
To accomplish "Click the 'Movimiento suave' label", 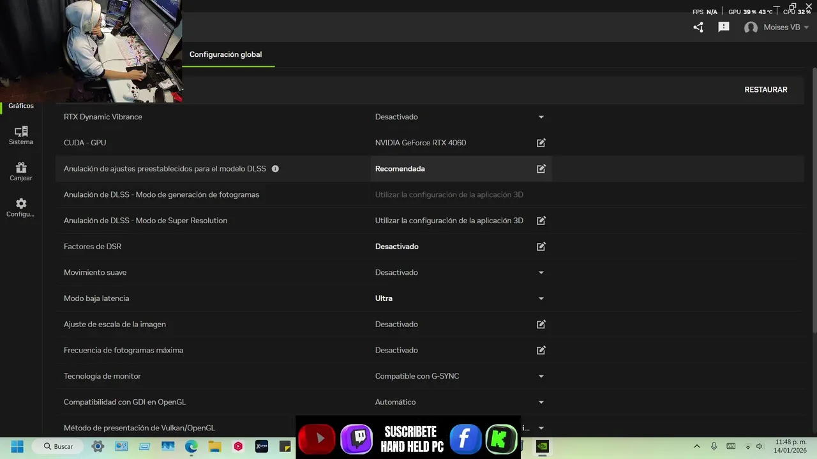I will (95, 273).
